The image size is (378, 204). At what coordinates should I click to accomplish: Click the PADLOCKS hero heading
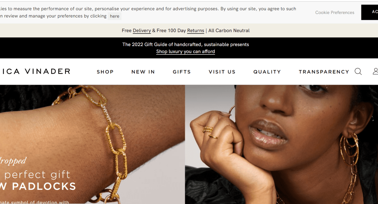(x=38, y=186)
